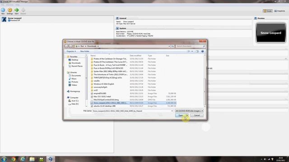The height and width of the screenshot is (162, 289).
Task: Open Google Chrome from the taskbar
Action: tap(13, 159)
